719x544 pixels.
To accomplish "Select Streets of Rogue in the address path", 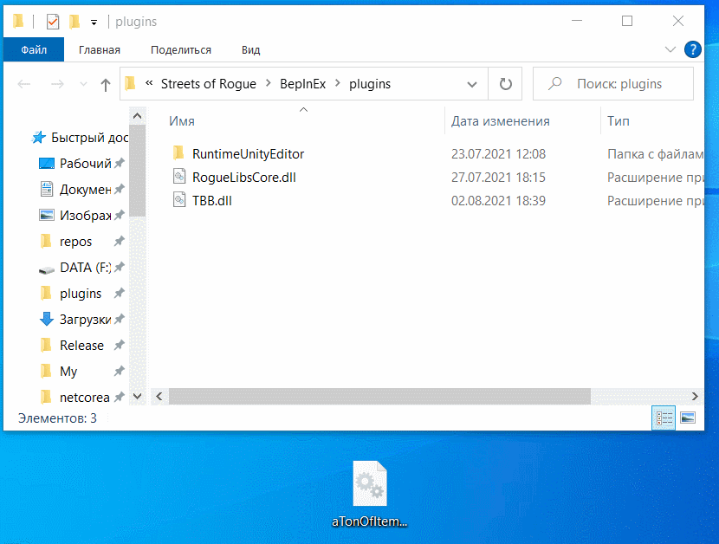I will pos(208,84).
